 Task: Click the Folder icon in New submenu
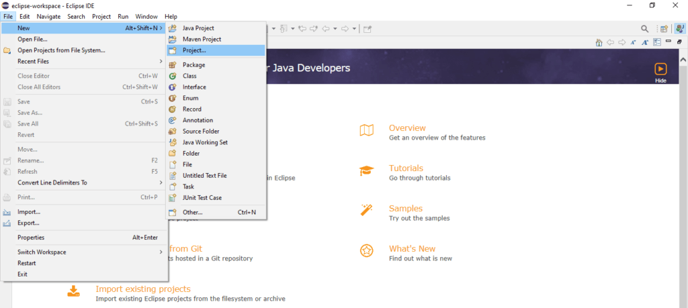point(173,154)
